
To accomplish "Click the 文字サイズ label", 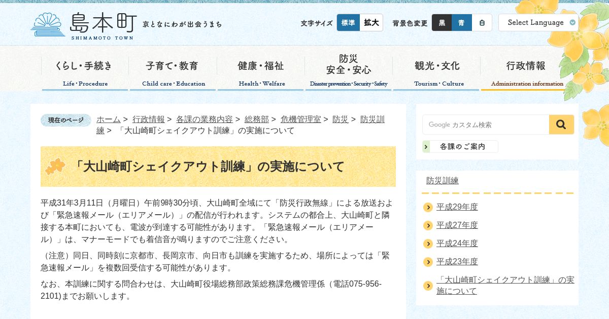I will (317, 23).
